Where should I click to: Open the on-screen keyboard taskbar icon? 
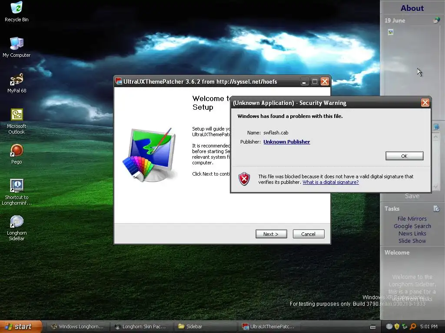[373, 327]
